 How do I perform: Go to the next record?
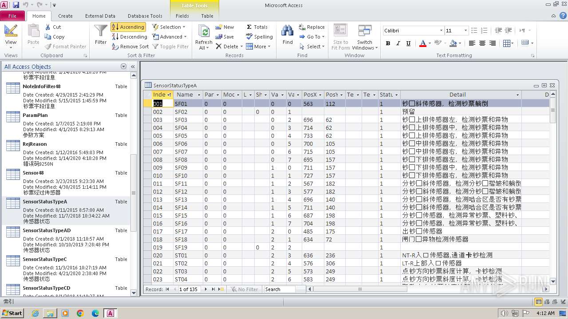tap(205, 289)
